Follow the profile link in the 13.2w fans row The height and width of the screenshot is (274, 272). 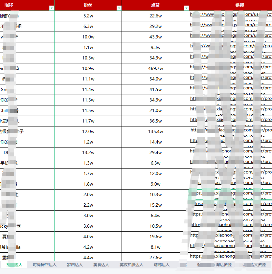point(230,151)
